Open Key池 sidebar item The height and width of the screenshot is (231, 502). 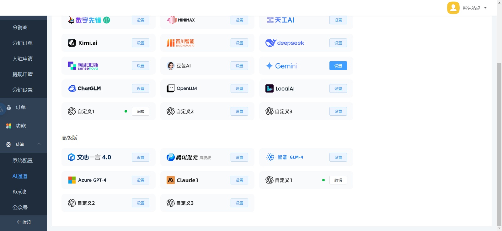[19, 192]
